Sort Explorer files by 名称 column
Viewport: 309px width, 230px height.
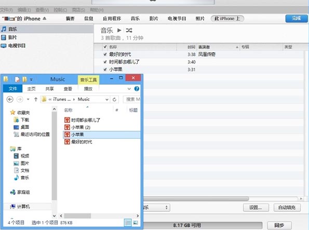(68, 110)
